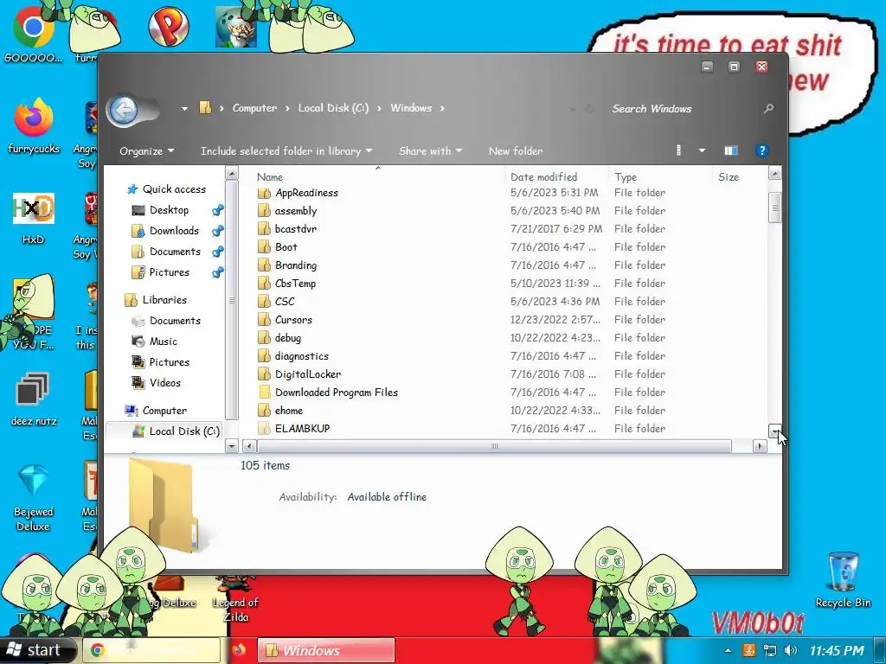Click file list scroll down arrow
This screenshot has width=886, height=664.
775,431
